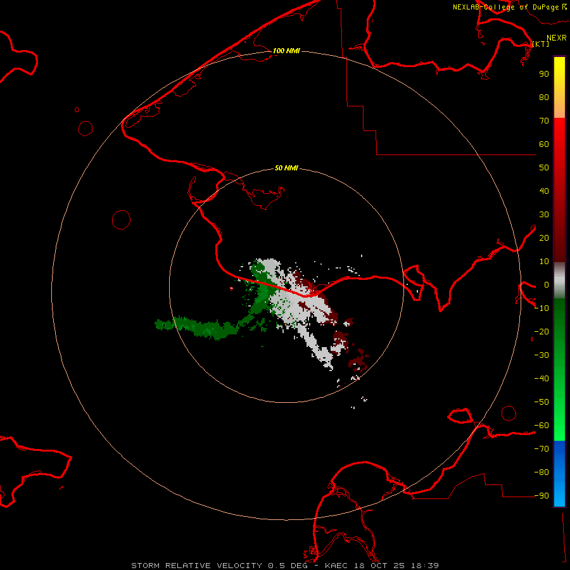Screen dimensions: 570x570
Task: Click the 0 value on the velocity scale
Action: coord(547,285)
